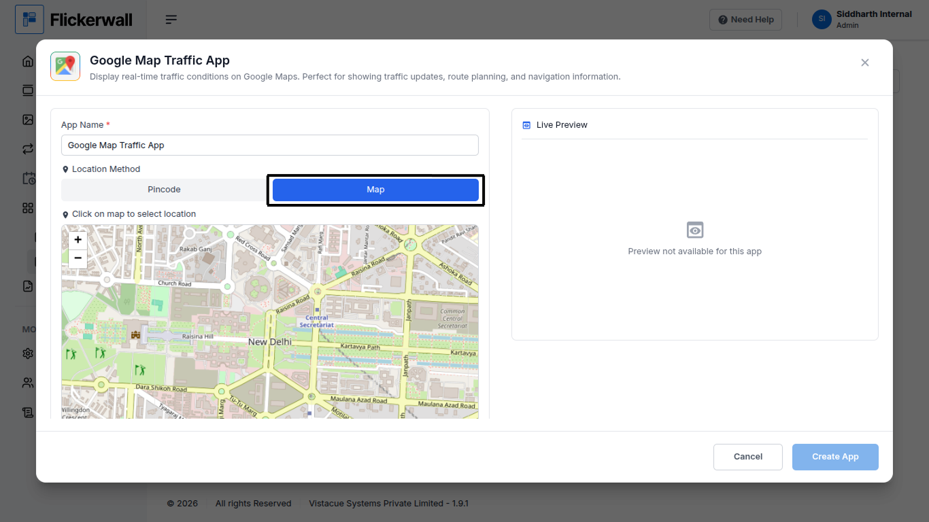Open the settings gear icon in the sidebar
This screenshot has width=929, height=522.
pos(28,353)
